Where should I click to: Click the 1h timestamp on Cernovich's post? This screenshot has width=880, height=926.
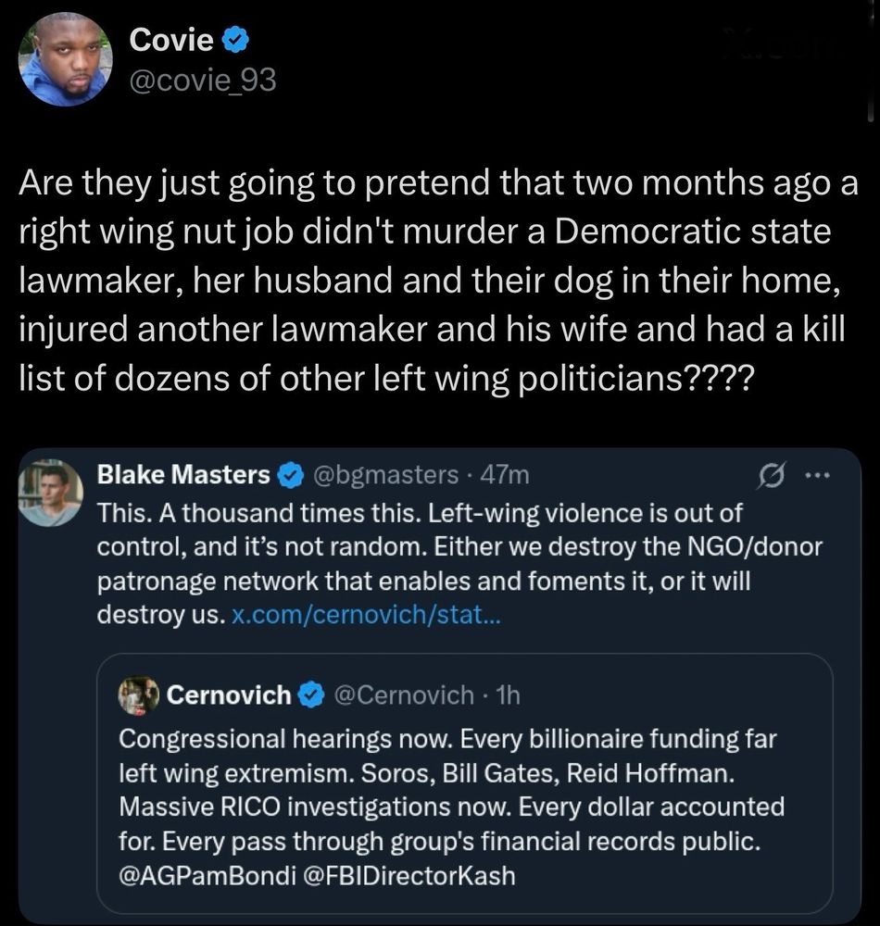click(x=509, y=695)
